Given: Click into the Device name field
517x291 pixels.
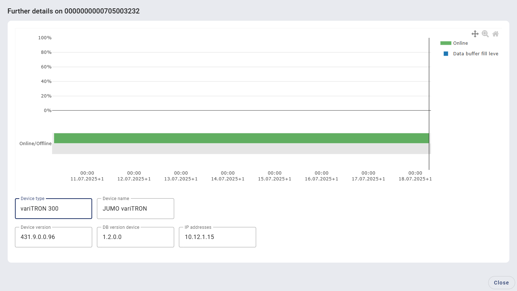Looking at the screenshot, I should point(135,209).
